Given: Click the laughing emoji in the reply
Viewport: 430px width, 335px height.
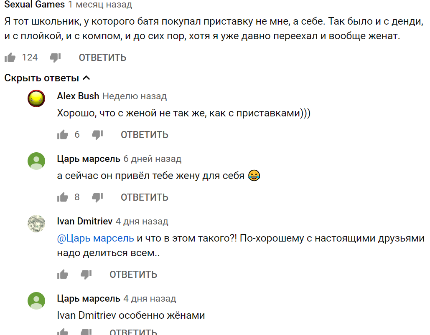Looking at the screenshot, I should [x=254, y=176].
